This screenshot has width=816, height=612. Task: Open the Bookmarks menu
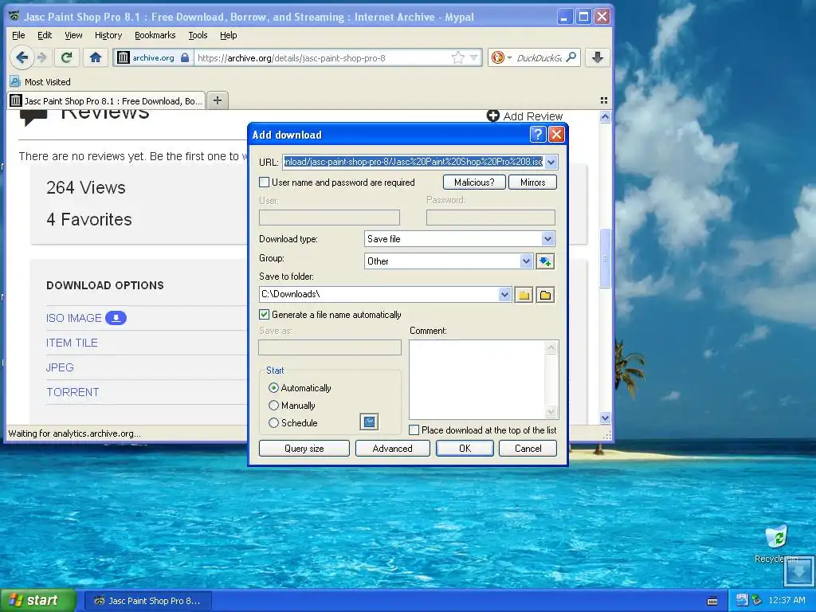click(155, 35)
